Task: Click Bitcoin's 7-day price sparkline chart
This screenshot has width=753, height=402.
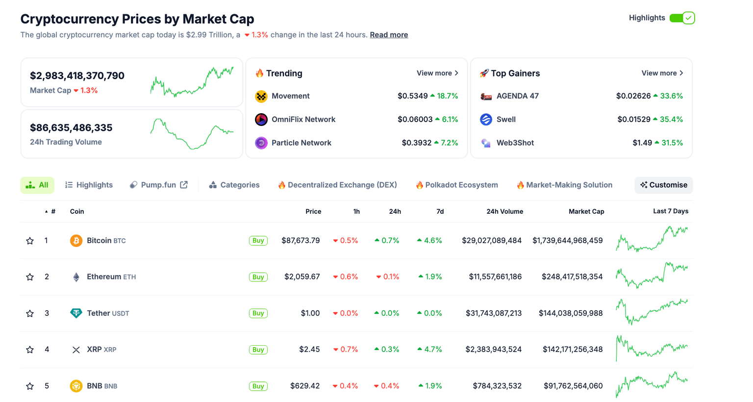Action: click(652, 241)
